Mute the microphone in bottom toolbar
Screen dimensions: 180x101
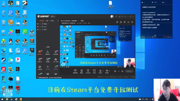[100, 71]
